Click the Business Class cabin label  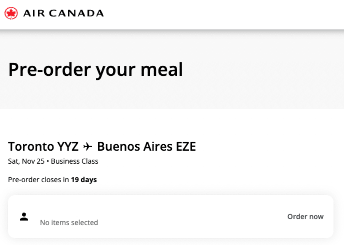[x=74, y=161]
